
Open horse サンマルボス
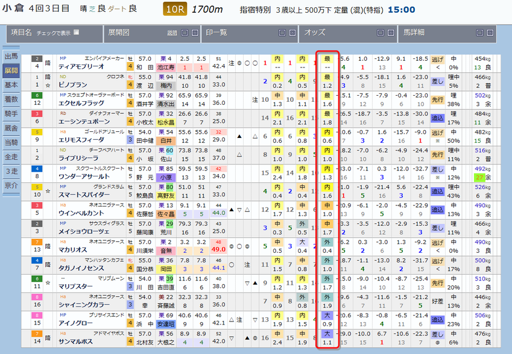coord(75,341)
